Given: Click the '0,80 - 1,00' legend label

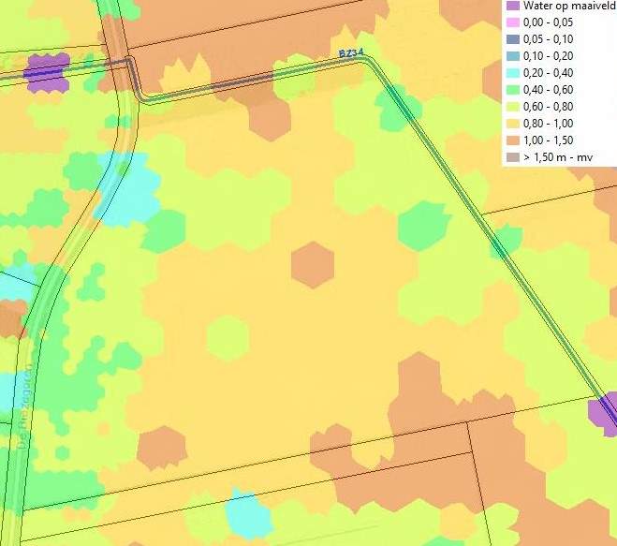Looking at the screenshot, I should pos(548,124).
